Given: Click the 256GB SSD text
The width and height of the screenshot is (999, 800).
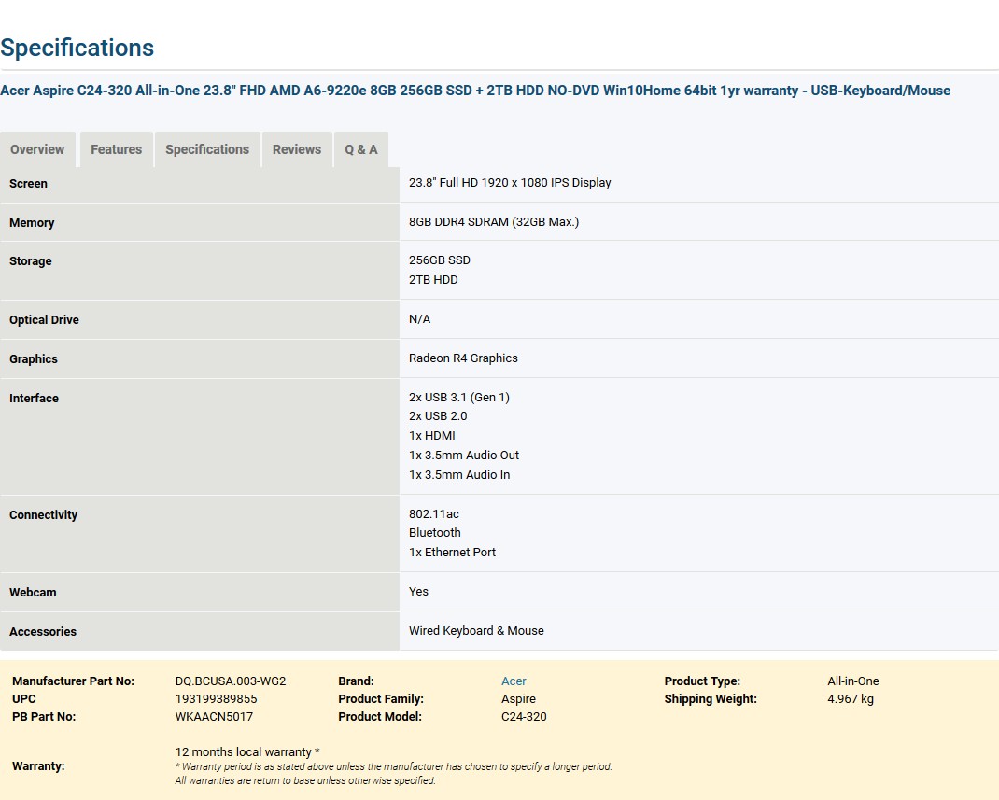Looking at the screenshot, I should (440, 260).
